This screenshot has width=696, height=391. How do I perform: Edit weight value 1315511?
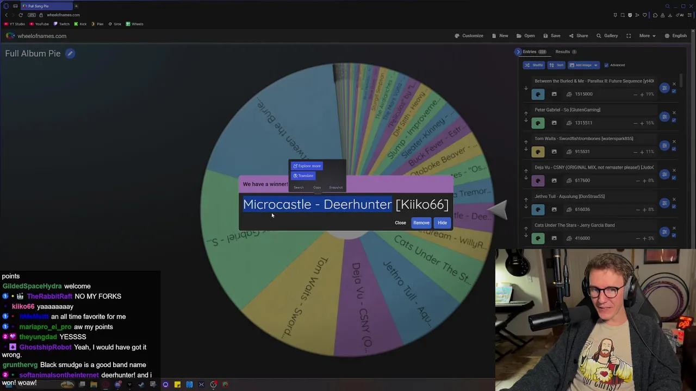[583, 123]
